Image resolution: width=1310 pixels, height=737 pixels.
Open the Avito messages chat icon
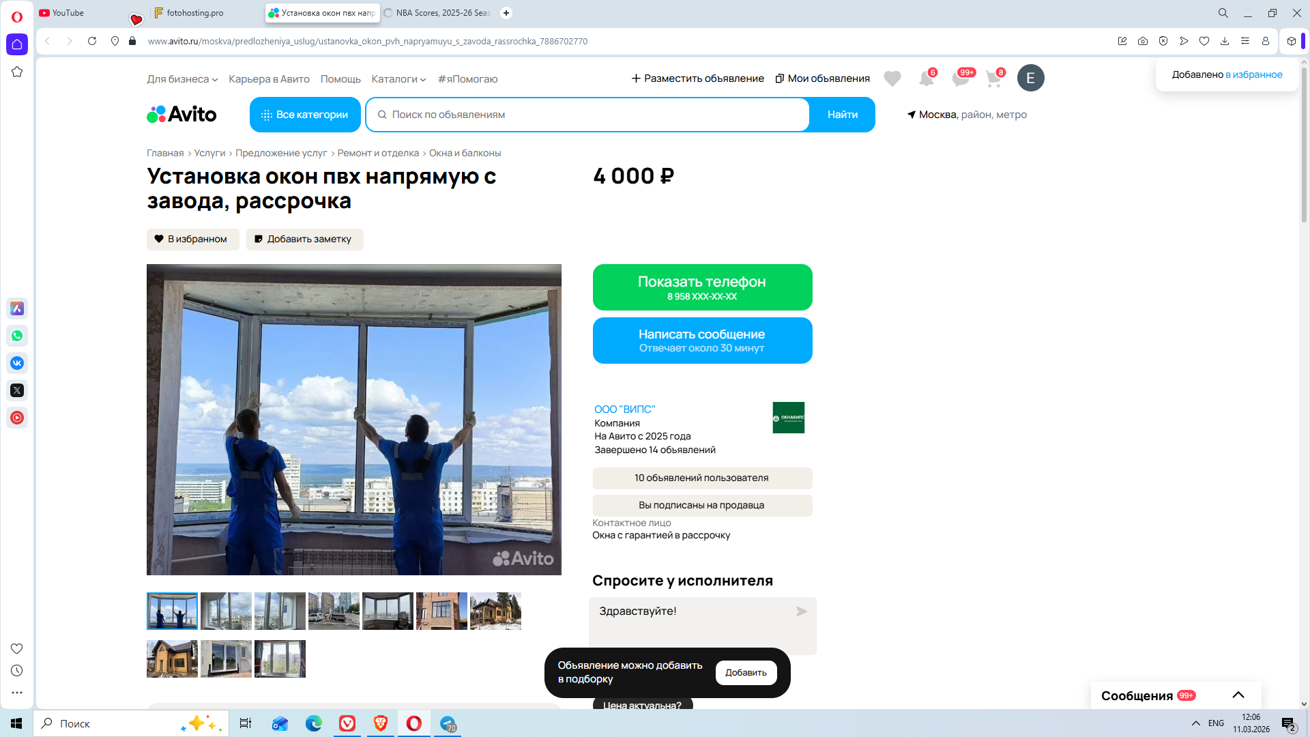point(960,78)
